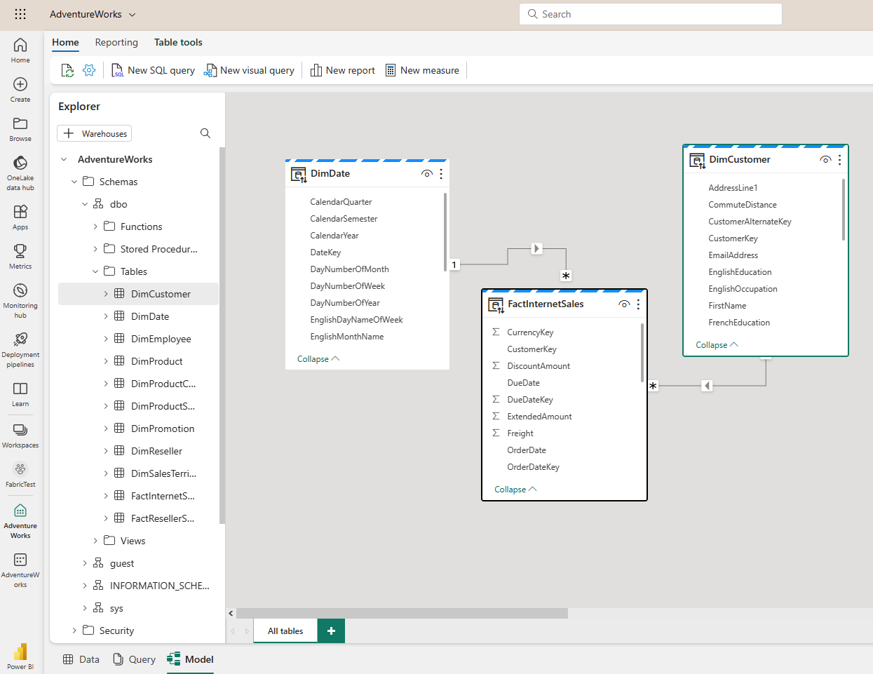Open the app launcher grid icon
873x674 pixels.
tap(20, 14)
